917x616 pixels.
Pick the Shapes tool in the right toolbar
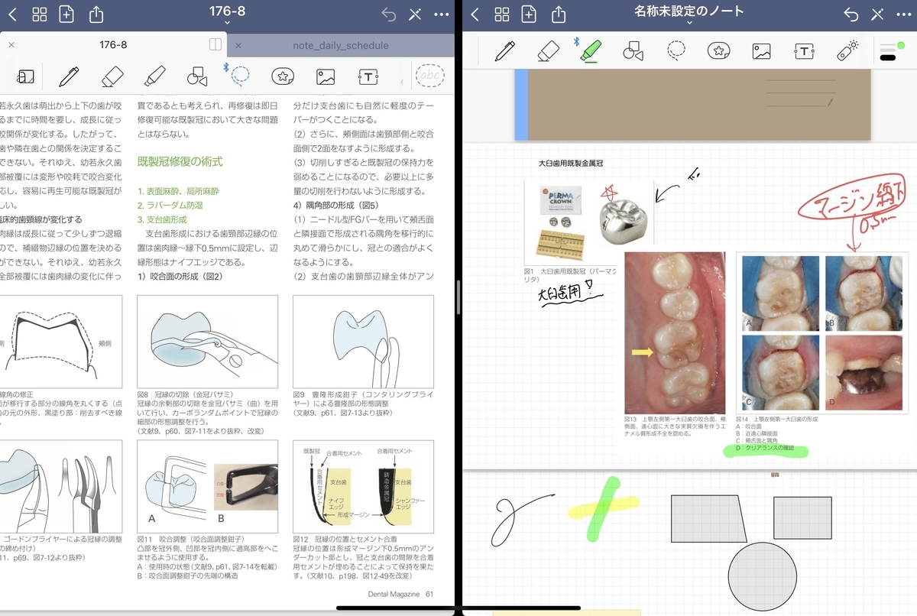(x=632, y=51)
